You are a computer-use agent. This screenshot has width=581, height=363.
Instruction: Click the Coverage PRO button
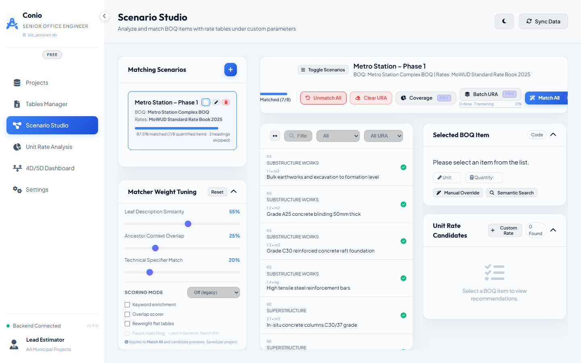tap(426, 98)
